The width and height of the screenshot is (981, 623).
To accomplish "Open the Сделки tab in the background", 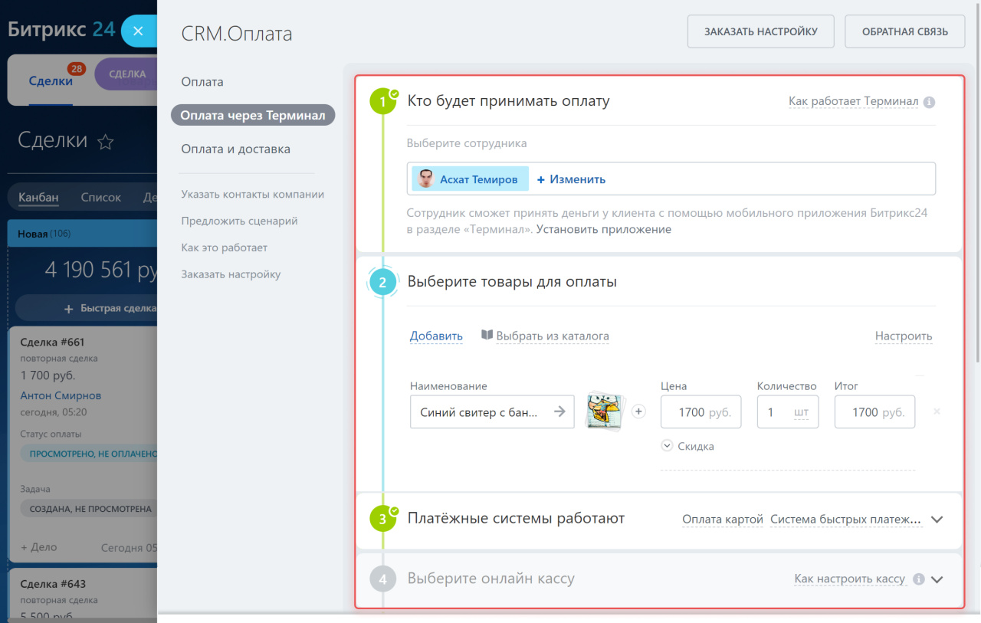I will (51, 80).
